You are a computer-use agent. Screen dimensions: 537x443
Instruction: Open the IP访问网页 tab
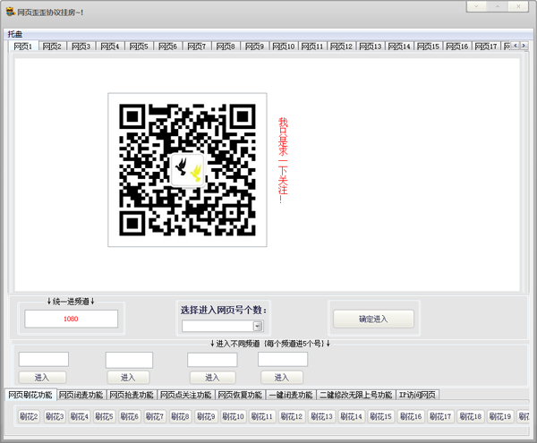click(x=417, y=395)
